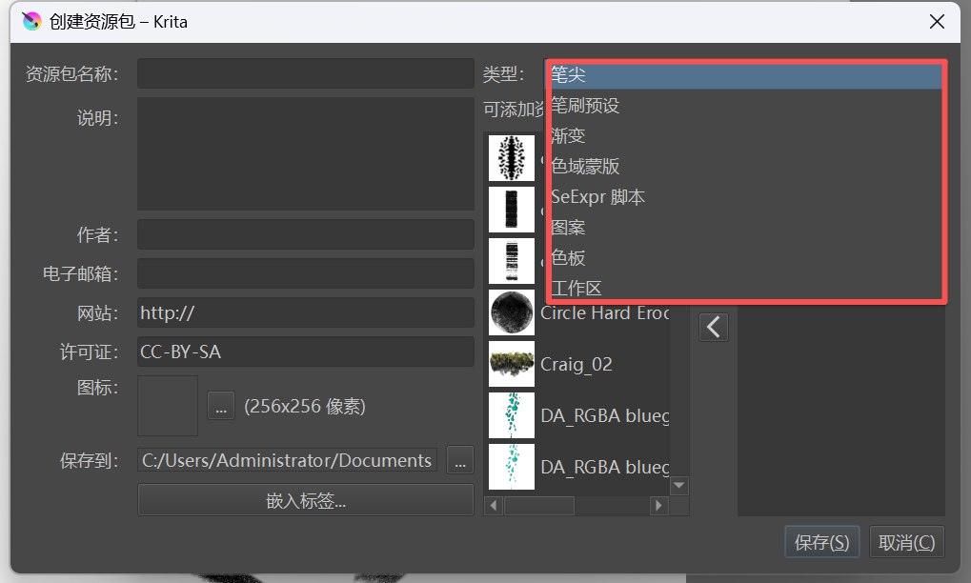
Task: Browse save location with ... button
Action: (459, 460)
